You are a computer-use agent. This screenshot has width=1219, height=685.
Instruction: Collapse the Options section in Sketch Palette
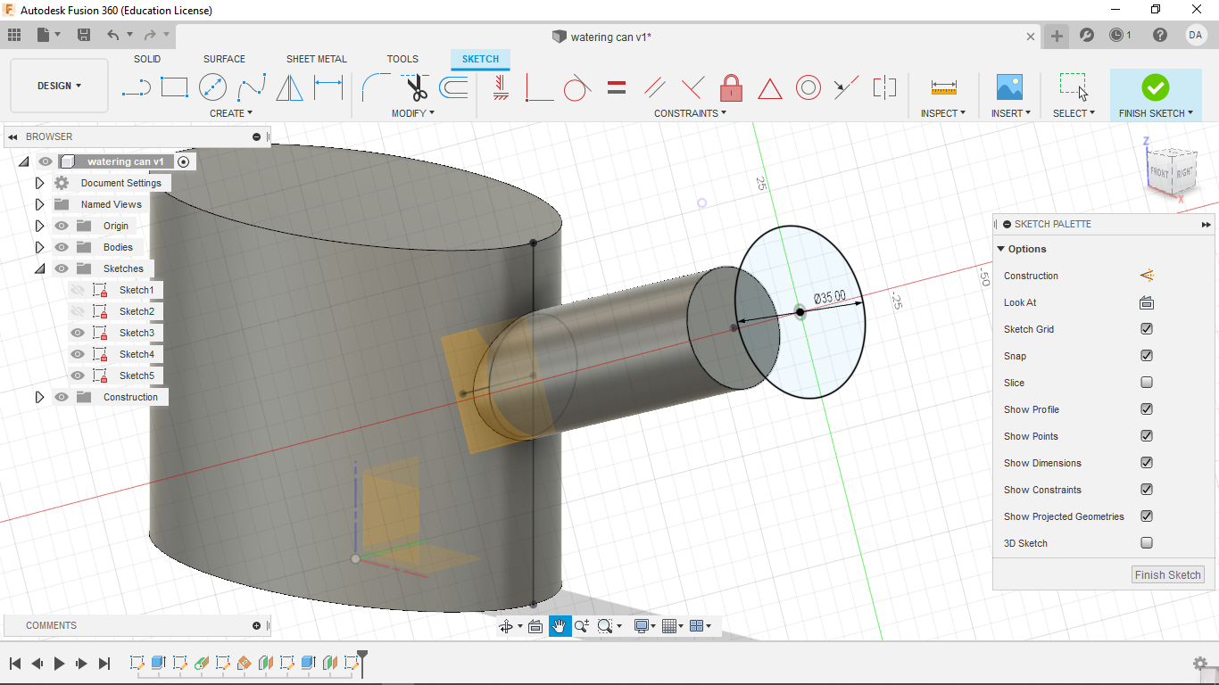(x=1001, y=249)
